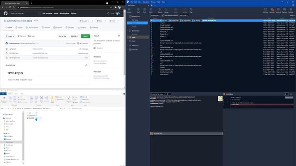Screen dimensions: 296x166
Task: Expand REMOTES section in Sourcetree sidebar
Action: point(128,45)
